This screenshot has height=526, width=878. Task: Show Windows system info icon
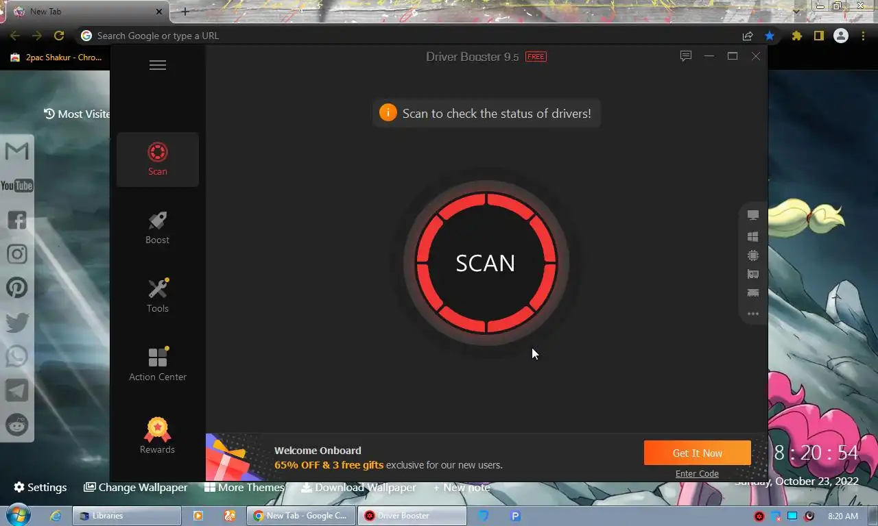753,236
